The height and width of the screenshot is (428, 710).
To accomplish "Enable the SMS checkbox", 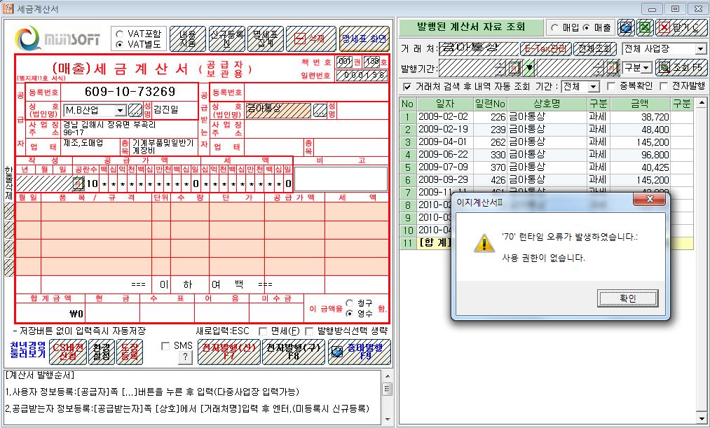I will coord(165,346).
